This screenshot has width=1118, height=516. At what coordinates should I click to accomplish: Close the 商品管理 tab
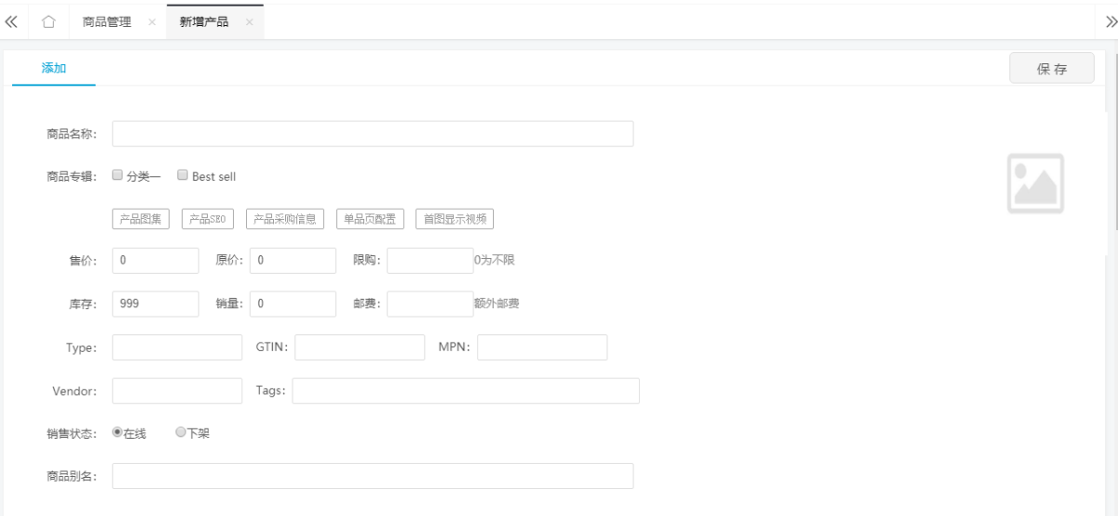point(152,21)
